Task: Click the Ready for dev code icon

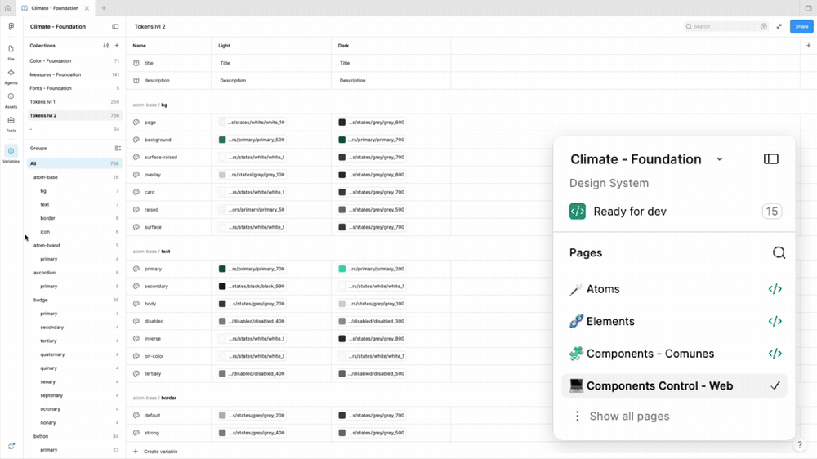Action: click(578, 212)
